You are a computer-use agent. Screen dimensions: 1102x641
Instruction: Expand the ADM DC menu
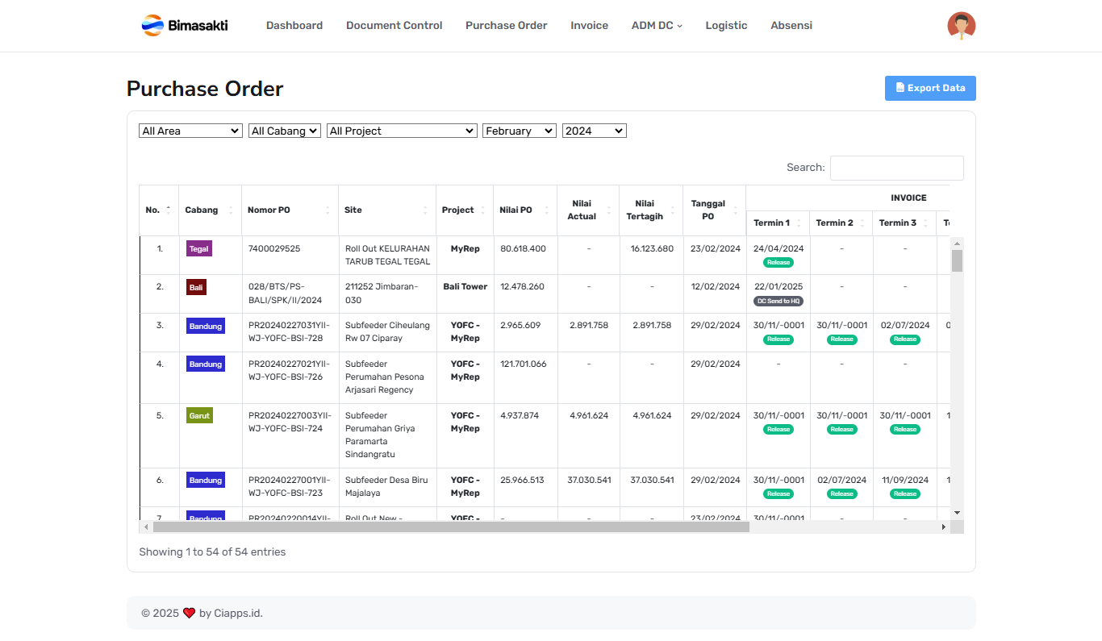[656, 26]
